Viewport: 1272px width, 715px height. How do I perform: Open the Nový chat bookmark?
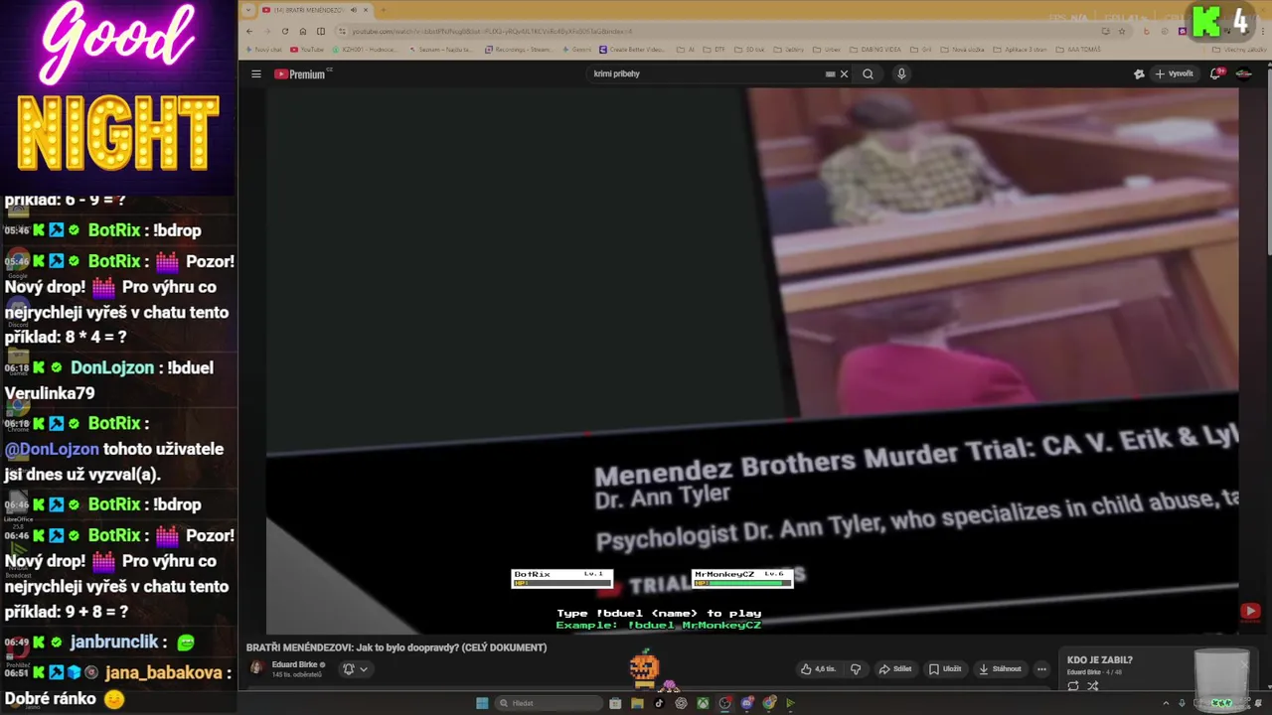coord(263,49)
